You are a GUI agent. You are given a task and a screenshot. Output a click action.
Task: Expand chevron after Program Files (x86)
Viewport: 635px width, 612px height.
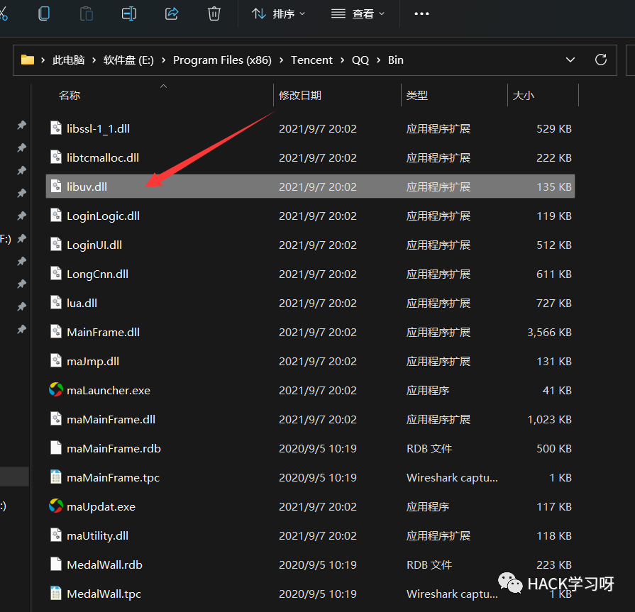(282, 60)
